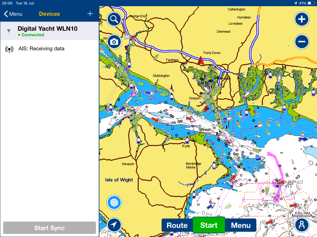Switch to the Devices tab header
This screenshot has height=237, width=317.
click(49, 14)
